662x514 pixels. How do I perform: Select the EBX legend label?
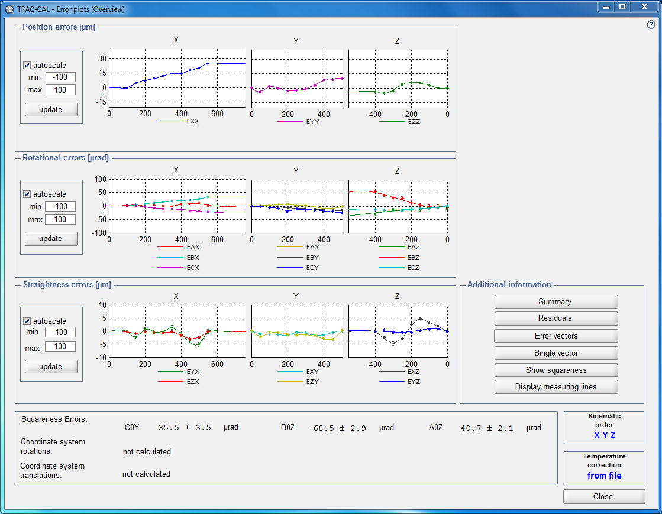193,258
